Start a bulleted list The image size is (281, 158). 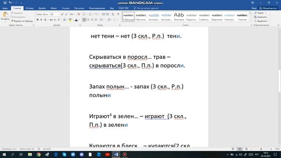coord(85,14)
